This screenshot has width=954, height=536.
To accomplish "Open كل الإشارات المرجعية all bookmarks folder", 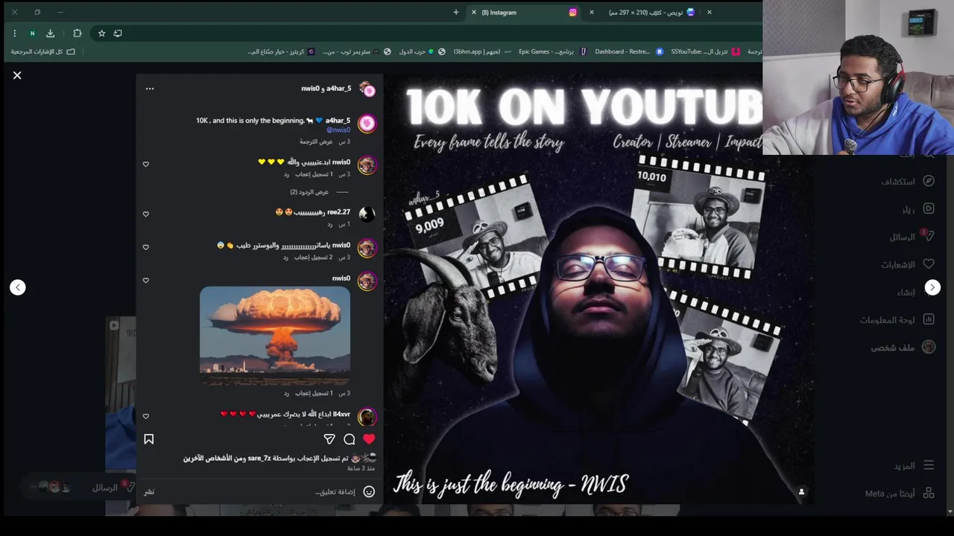I will [42, 51].
